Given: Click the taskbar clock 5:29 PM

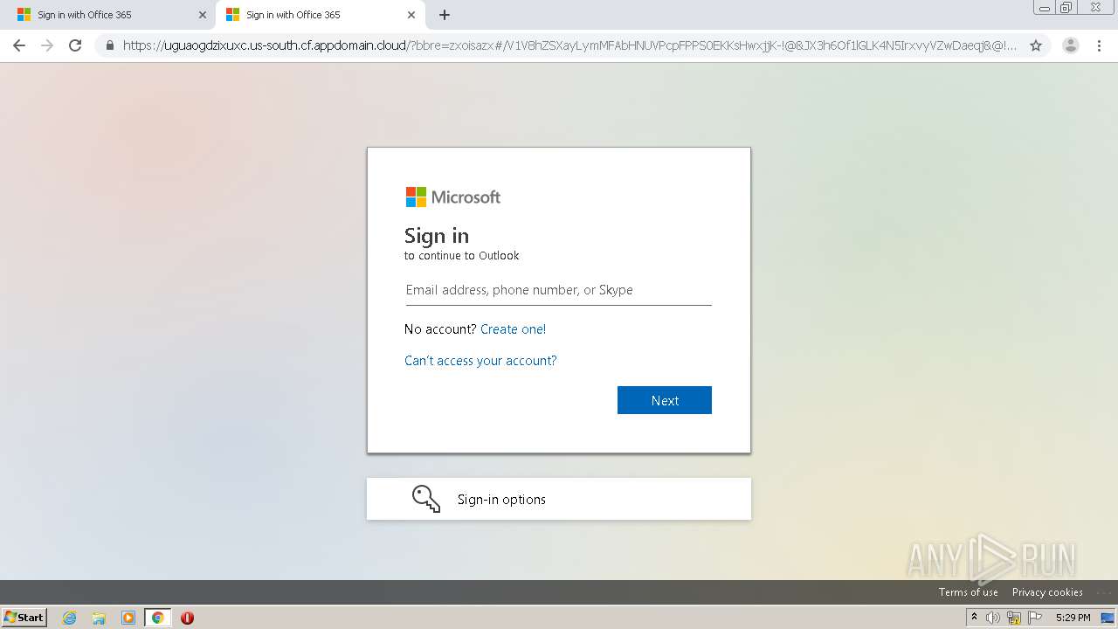Looking at the screenshot, I should (1073, 618).
